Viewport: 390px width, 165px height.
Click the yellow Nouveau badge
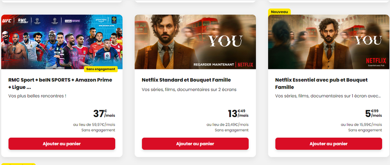click(x=279, y=12)
